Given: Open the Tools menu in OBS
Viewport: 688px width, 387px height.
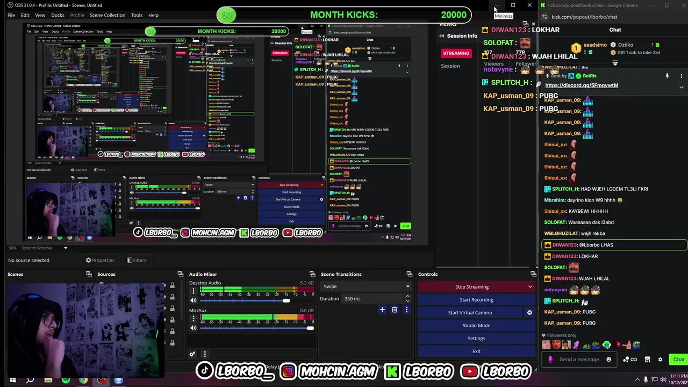Looking at the screenshot, I should coord(137,15).
